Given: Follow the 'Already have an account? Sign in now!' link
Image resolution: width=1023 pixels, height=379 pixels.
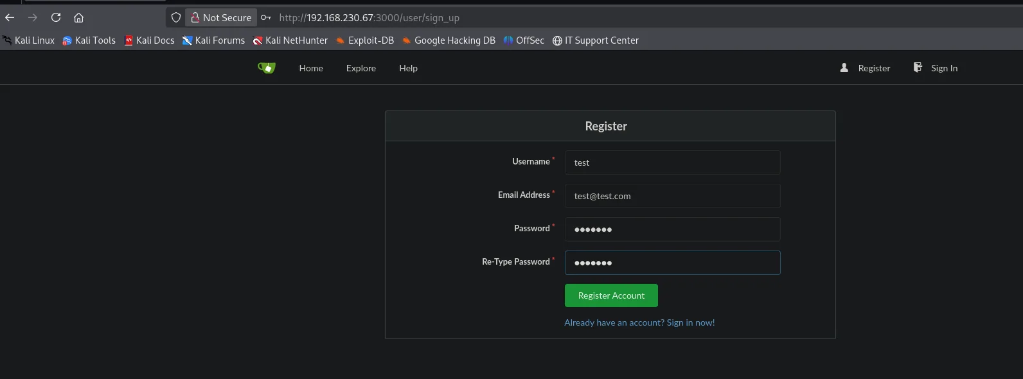Looking at the screenshot, I should click(x=639, y=322).
